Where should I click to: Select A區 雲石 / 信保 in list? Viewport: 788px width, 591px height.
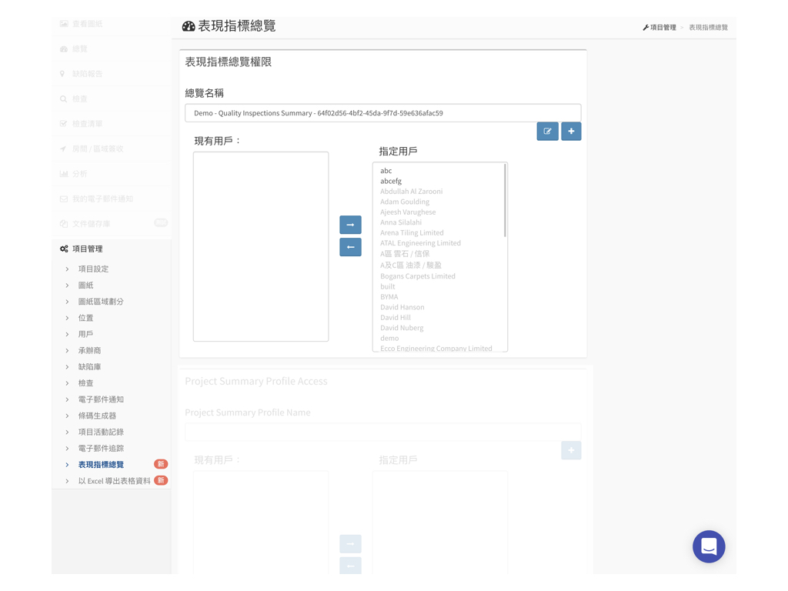coord(405,254)
